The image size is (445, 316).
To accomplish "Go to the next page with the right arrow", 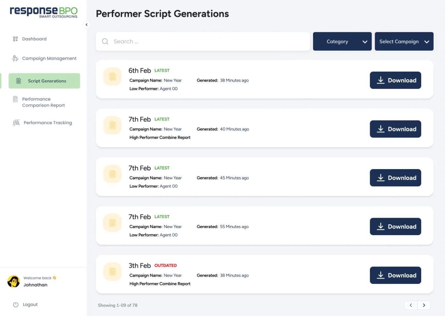I will tap(424, 305).
